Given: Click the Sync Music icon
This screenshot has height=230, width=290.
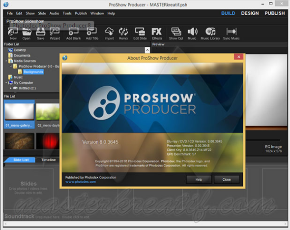Looking at the screenshot, I should pyautogui.click(x=231, y=33).
